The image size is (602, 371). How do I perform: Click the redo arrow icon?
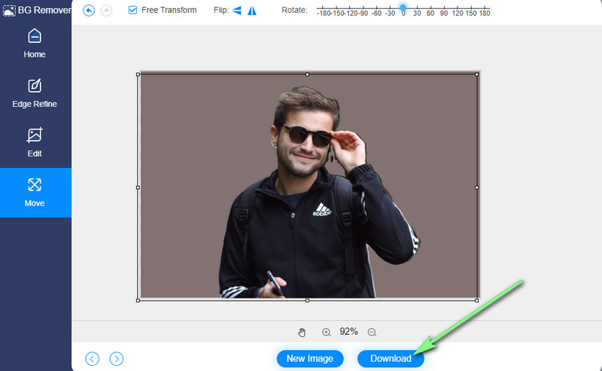[x=105, y=11]
